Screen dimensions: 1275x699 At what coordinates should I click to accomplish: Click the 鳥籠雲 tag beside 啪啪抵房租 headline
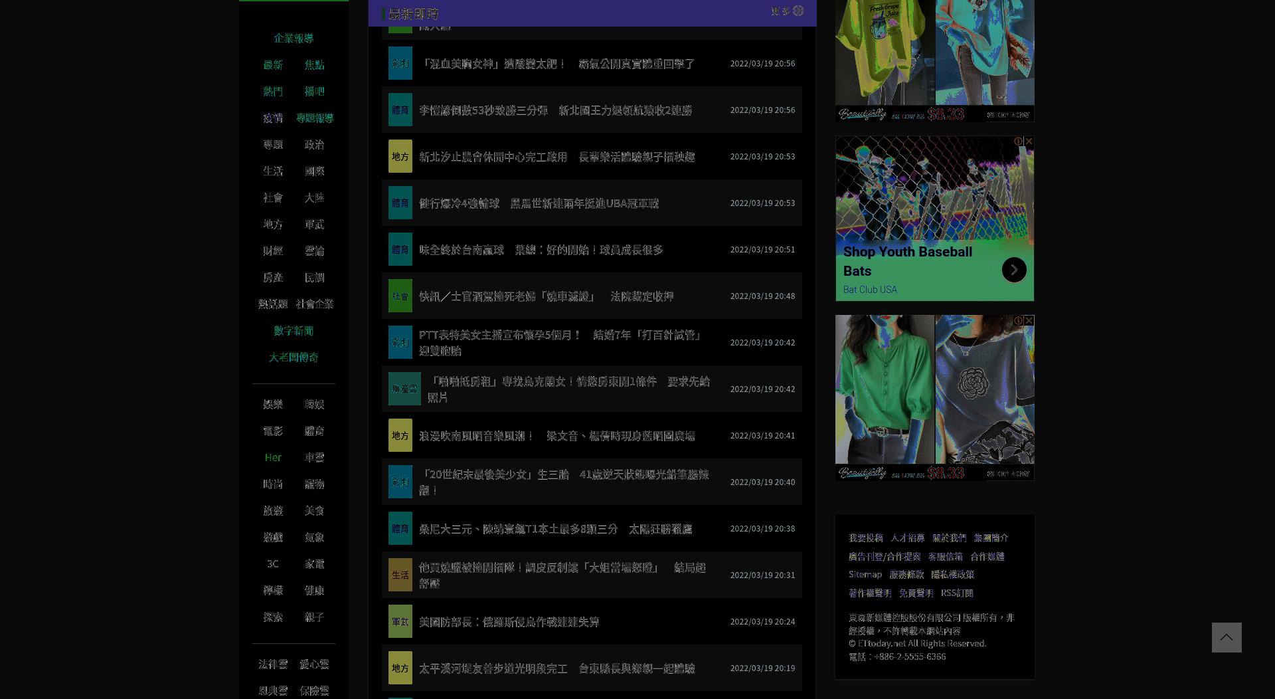click(x=404, y=389)
